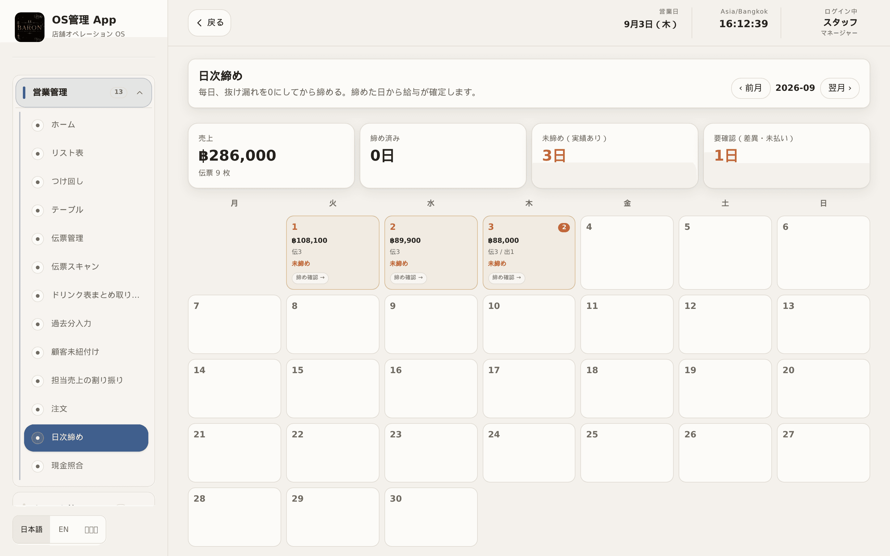Switch to the third language option

click(91, 529)
